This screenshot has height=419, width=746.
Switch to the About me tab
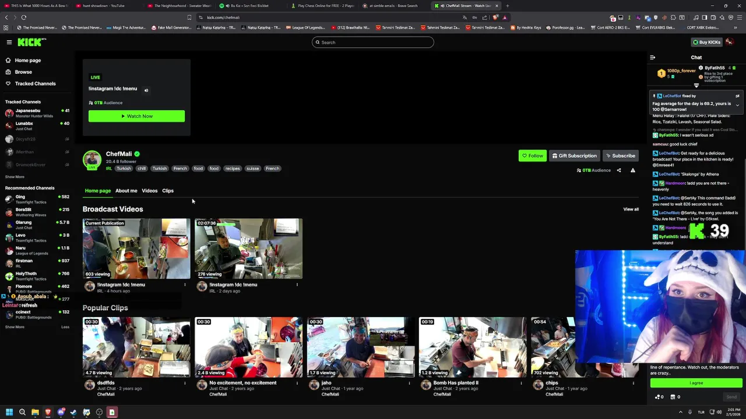coord(126,191)
